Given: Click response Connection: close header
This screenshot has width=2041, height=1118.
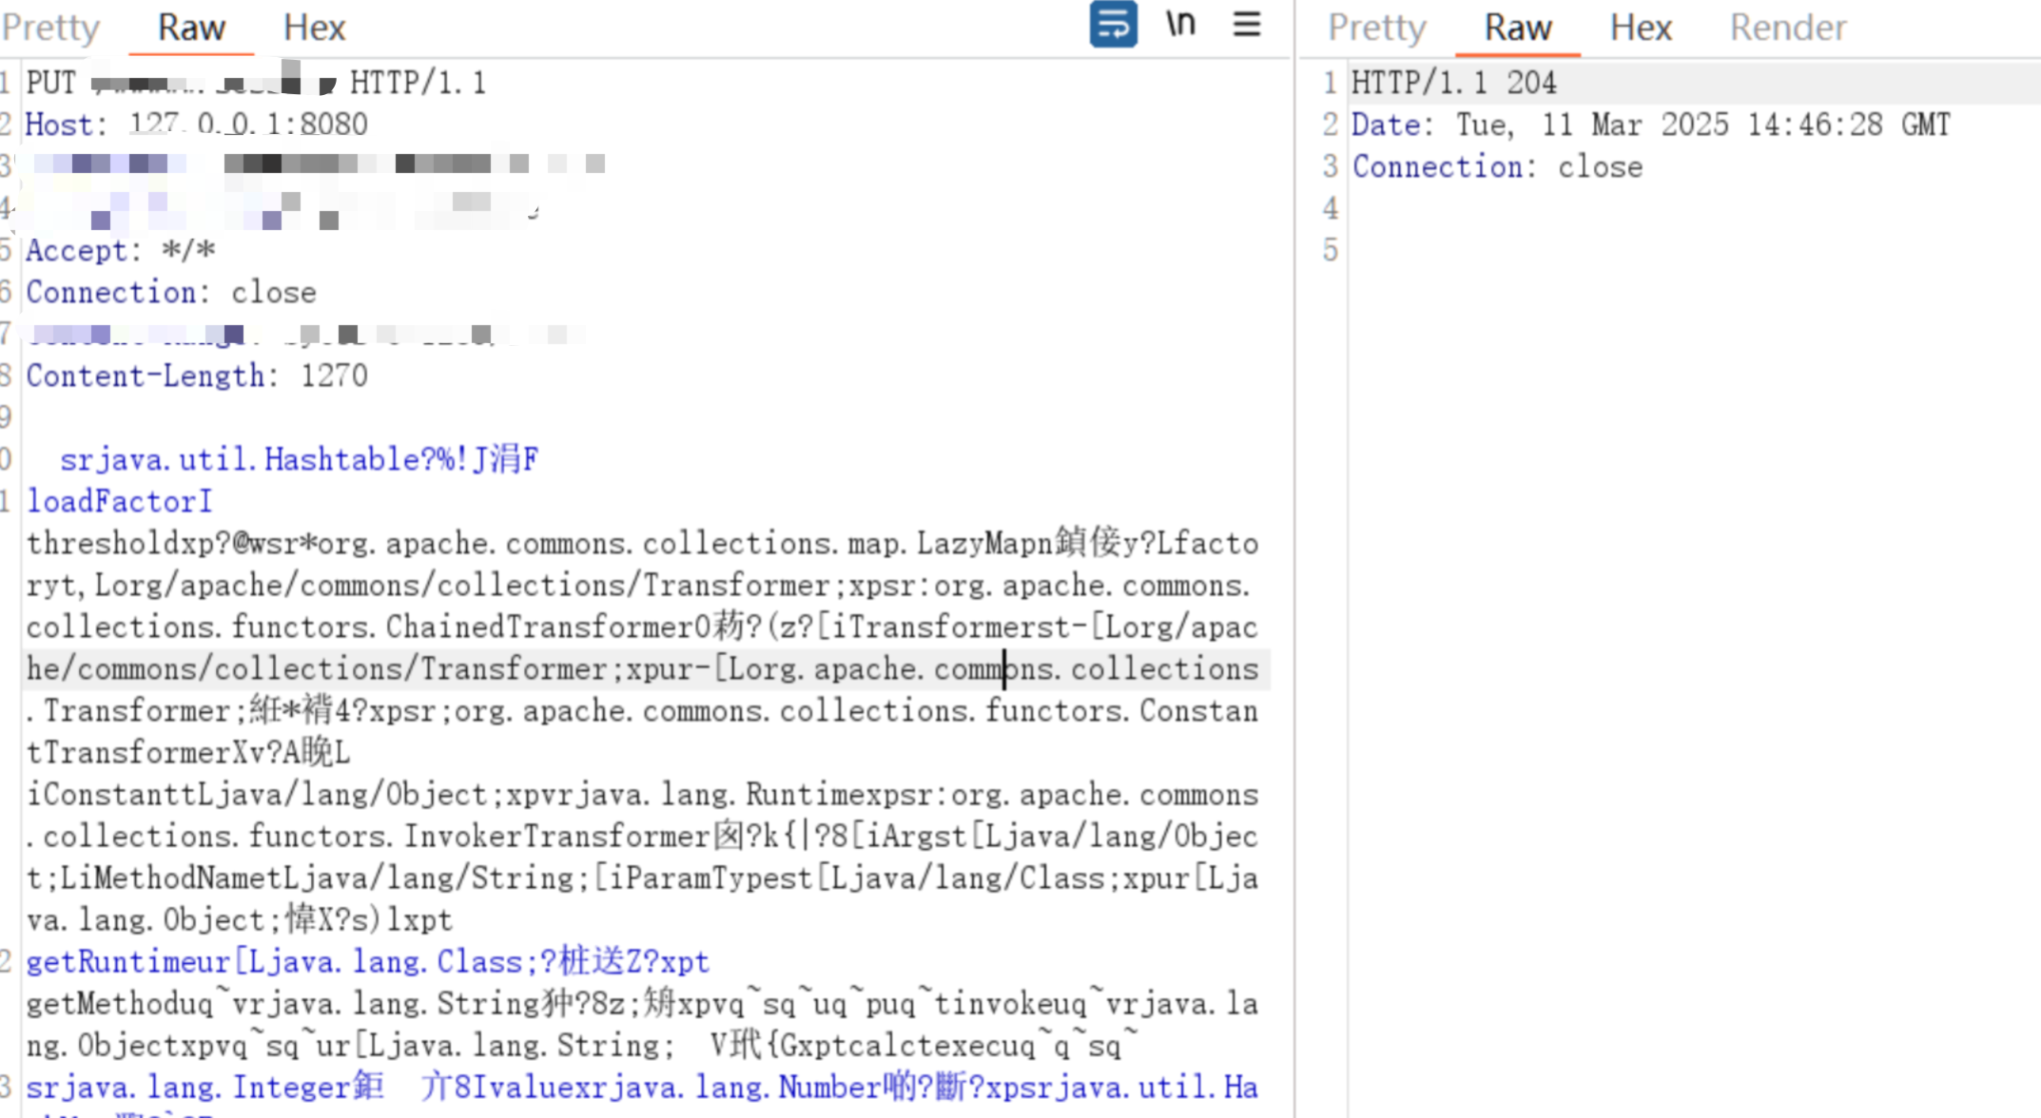Looking at the screenshot, I should (1497, 167).
